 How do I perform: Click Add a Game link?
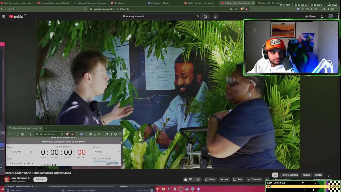click(x=14, y=190)
